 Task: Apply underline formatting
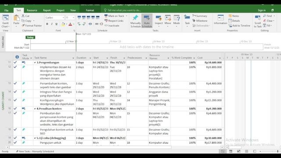coord(57,24)
